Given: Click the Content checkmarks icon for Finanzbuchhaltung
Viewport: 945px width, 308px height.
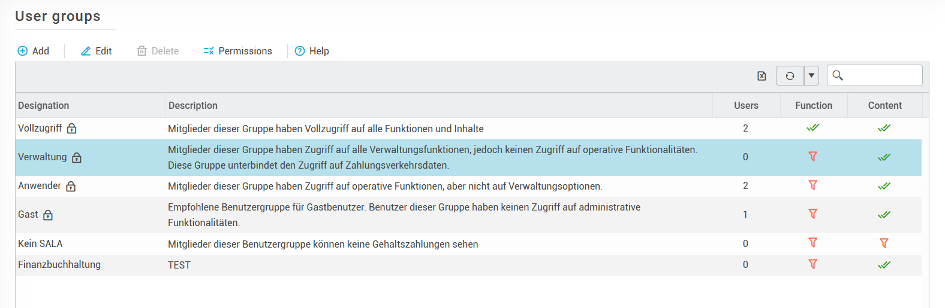Looking at the screenshot, I should (x=884, y=265).
